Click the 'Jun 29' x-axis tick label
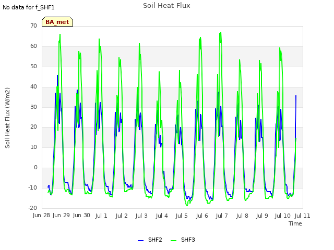Screen dimensions: 334x250 pyautogui.click(x=61, y=215)
